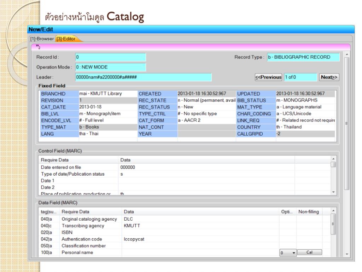The height and width of the screenshot is (272, 362).
Task: Click the Leader input field
Action: click(x=144, y=77)
